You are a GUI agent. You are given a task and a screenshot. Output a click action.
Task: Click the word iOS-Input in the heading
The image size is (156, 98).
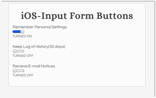[x=44, y=16]
